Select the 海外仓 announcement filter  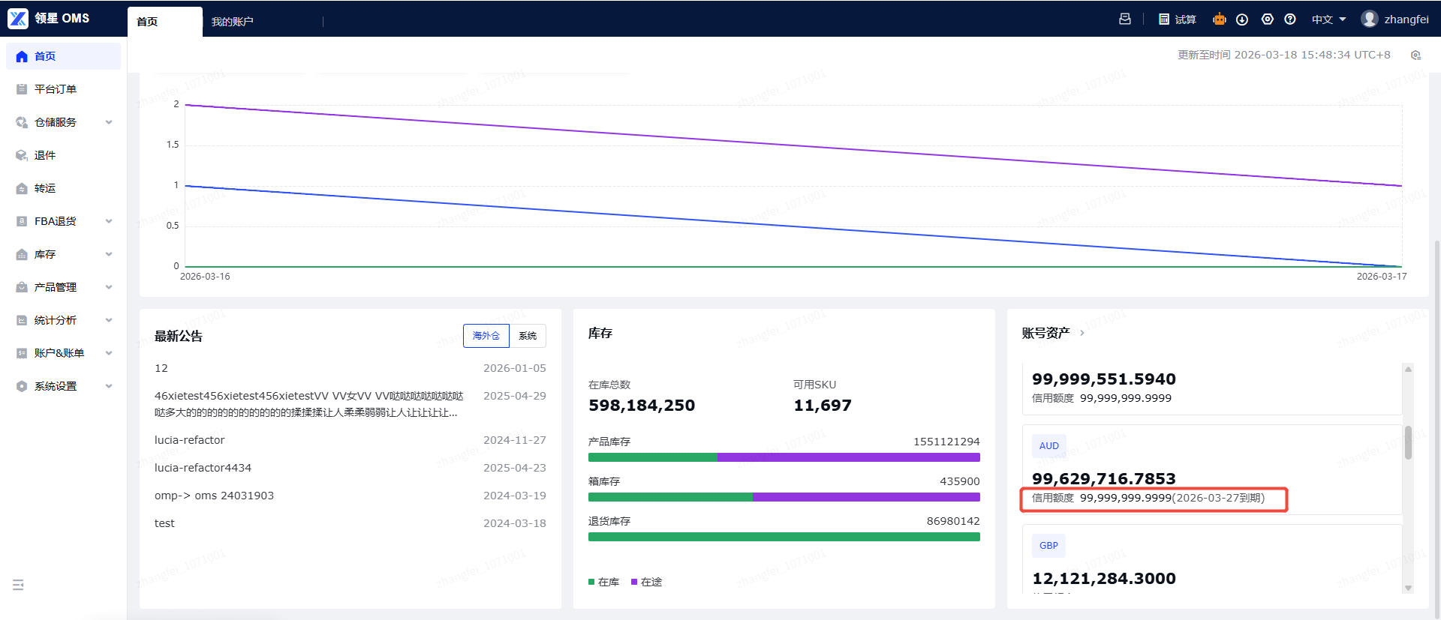coord(486,336)
